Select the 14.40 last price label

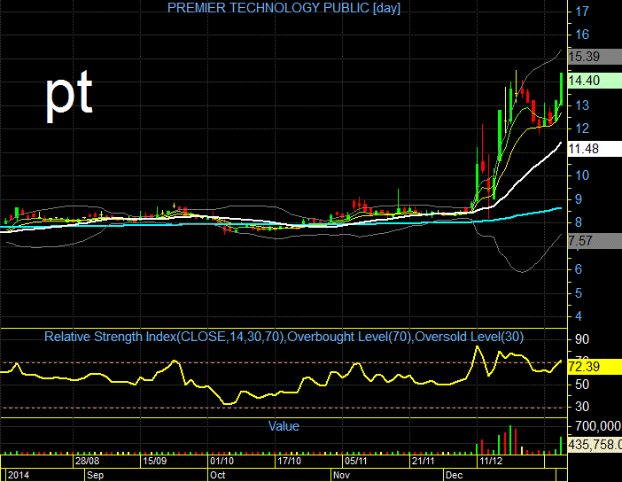[x=595, y=81]
